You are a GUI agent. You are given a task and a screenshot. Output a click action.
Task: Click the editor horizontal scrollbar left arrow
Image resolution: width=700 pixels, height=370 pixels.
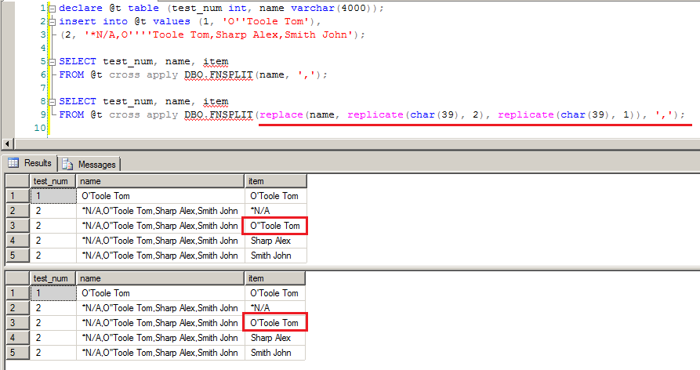(8, 143)
